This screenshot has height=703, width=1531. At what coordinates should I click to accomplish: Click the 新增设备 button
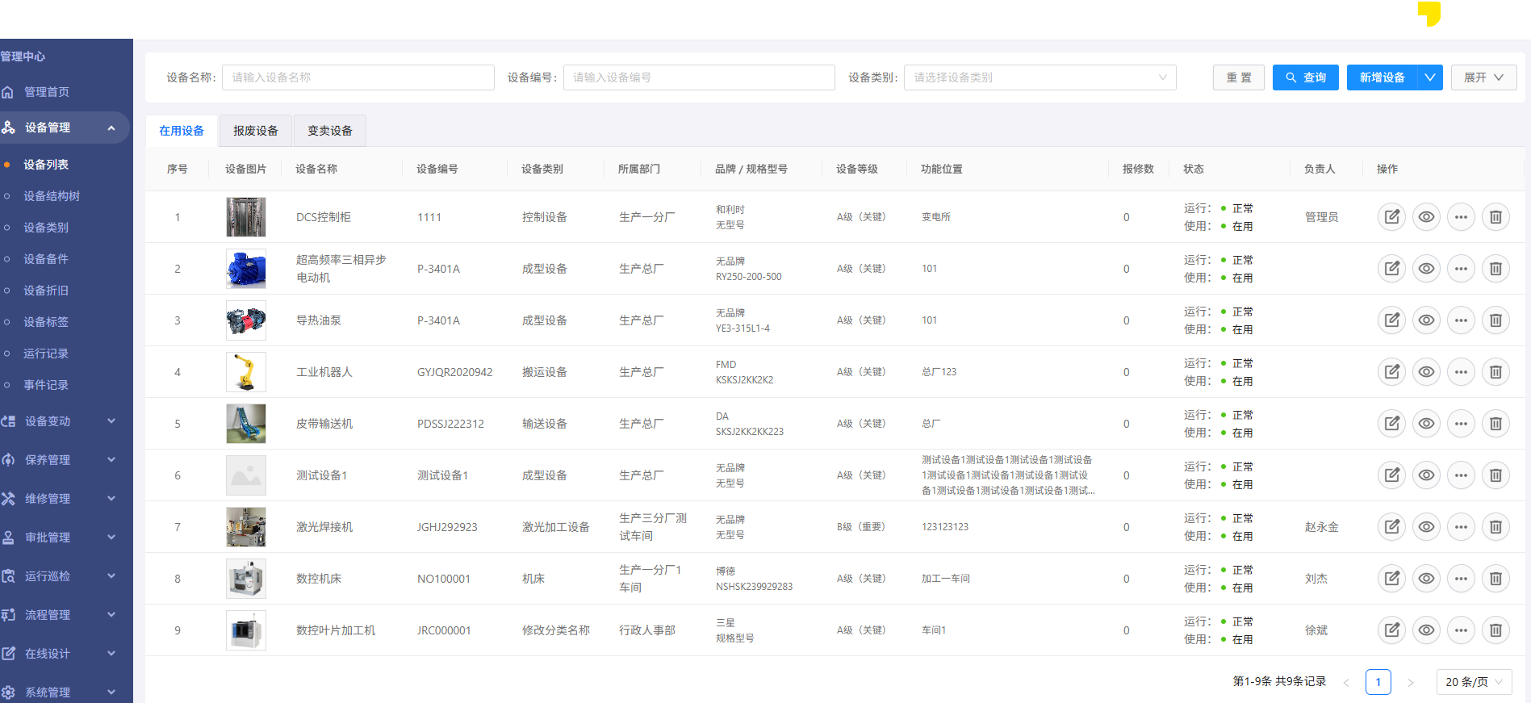[x=1383, y=77]
